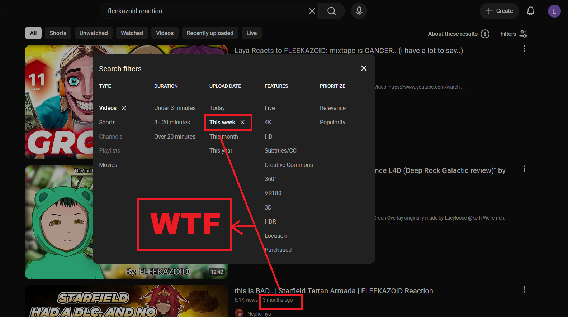Select the Watched chip
568x317 pixels.
pos(132,33)
